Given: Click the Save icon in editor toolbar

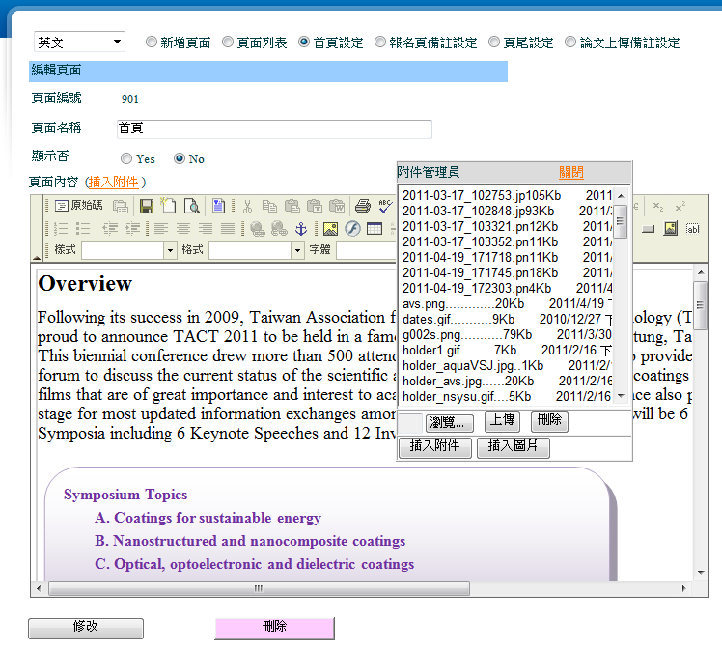Looking at the screenshot, I should [x=147, y=206].
